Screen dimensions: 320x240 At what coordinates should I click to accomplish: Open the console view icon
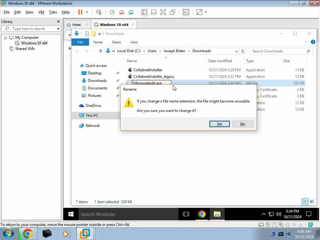pos(186,12)
